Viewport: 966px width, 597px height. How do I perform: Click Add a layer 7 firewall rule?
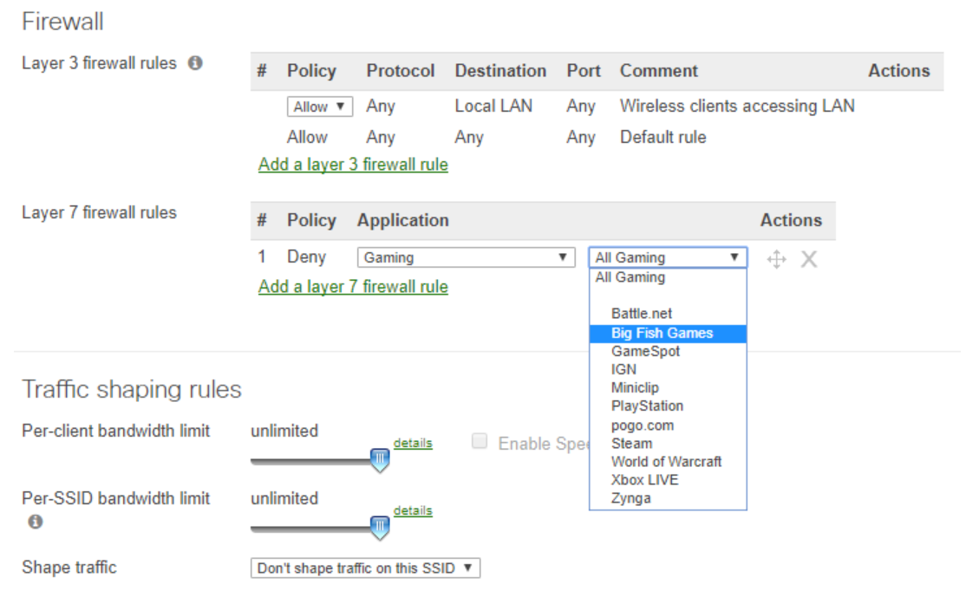pyautogui.click(x=352, y=286)
